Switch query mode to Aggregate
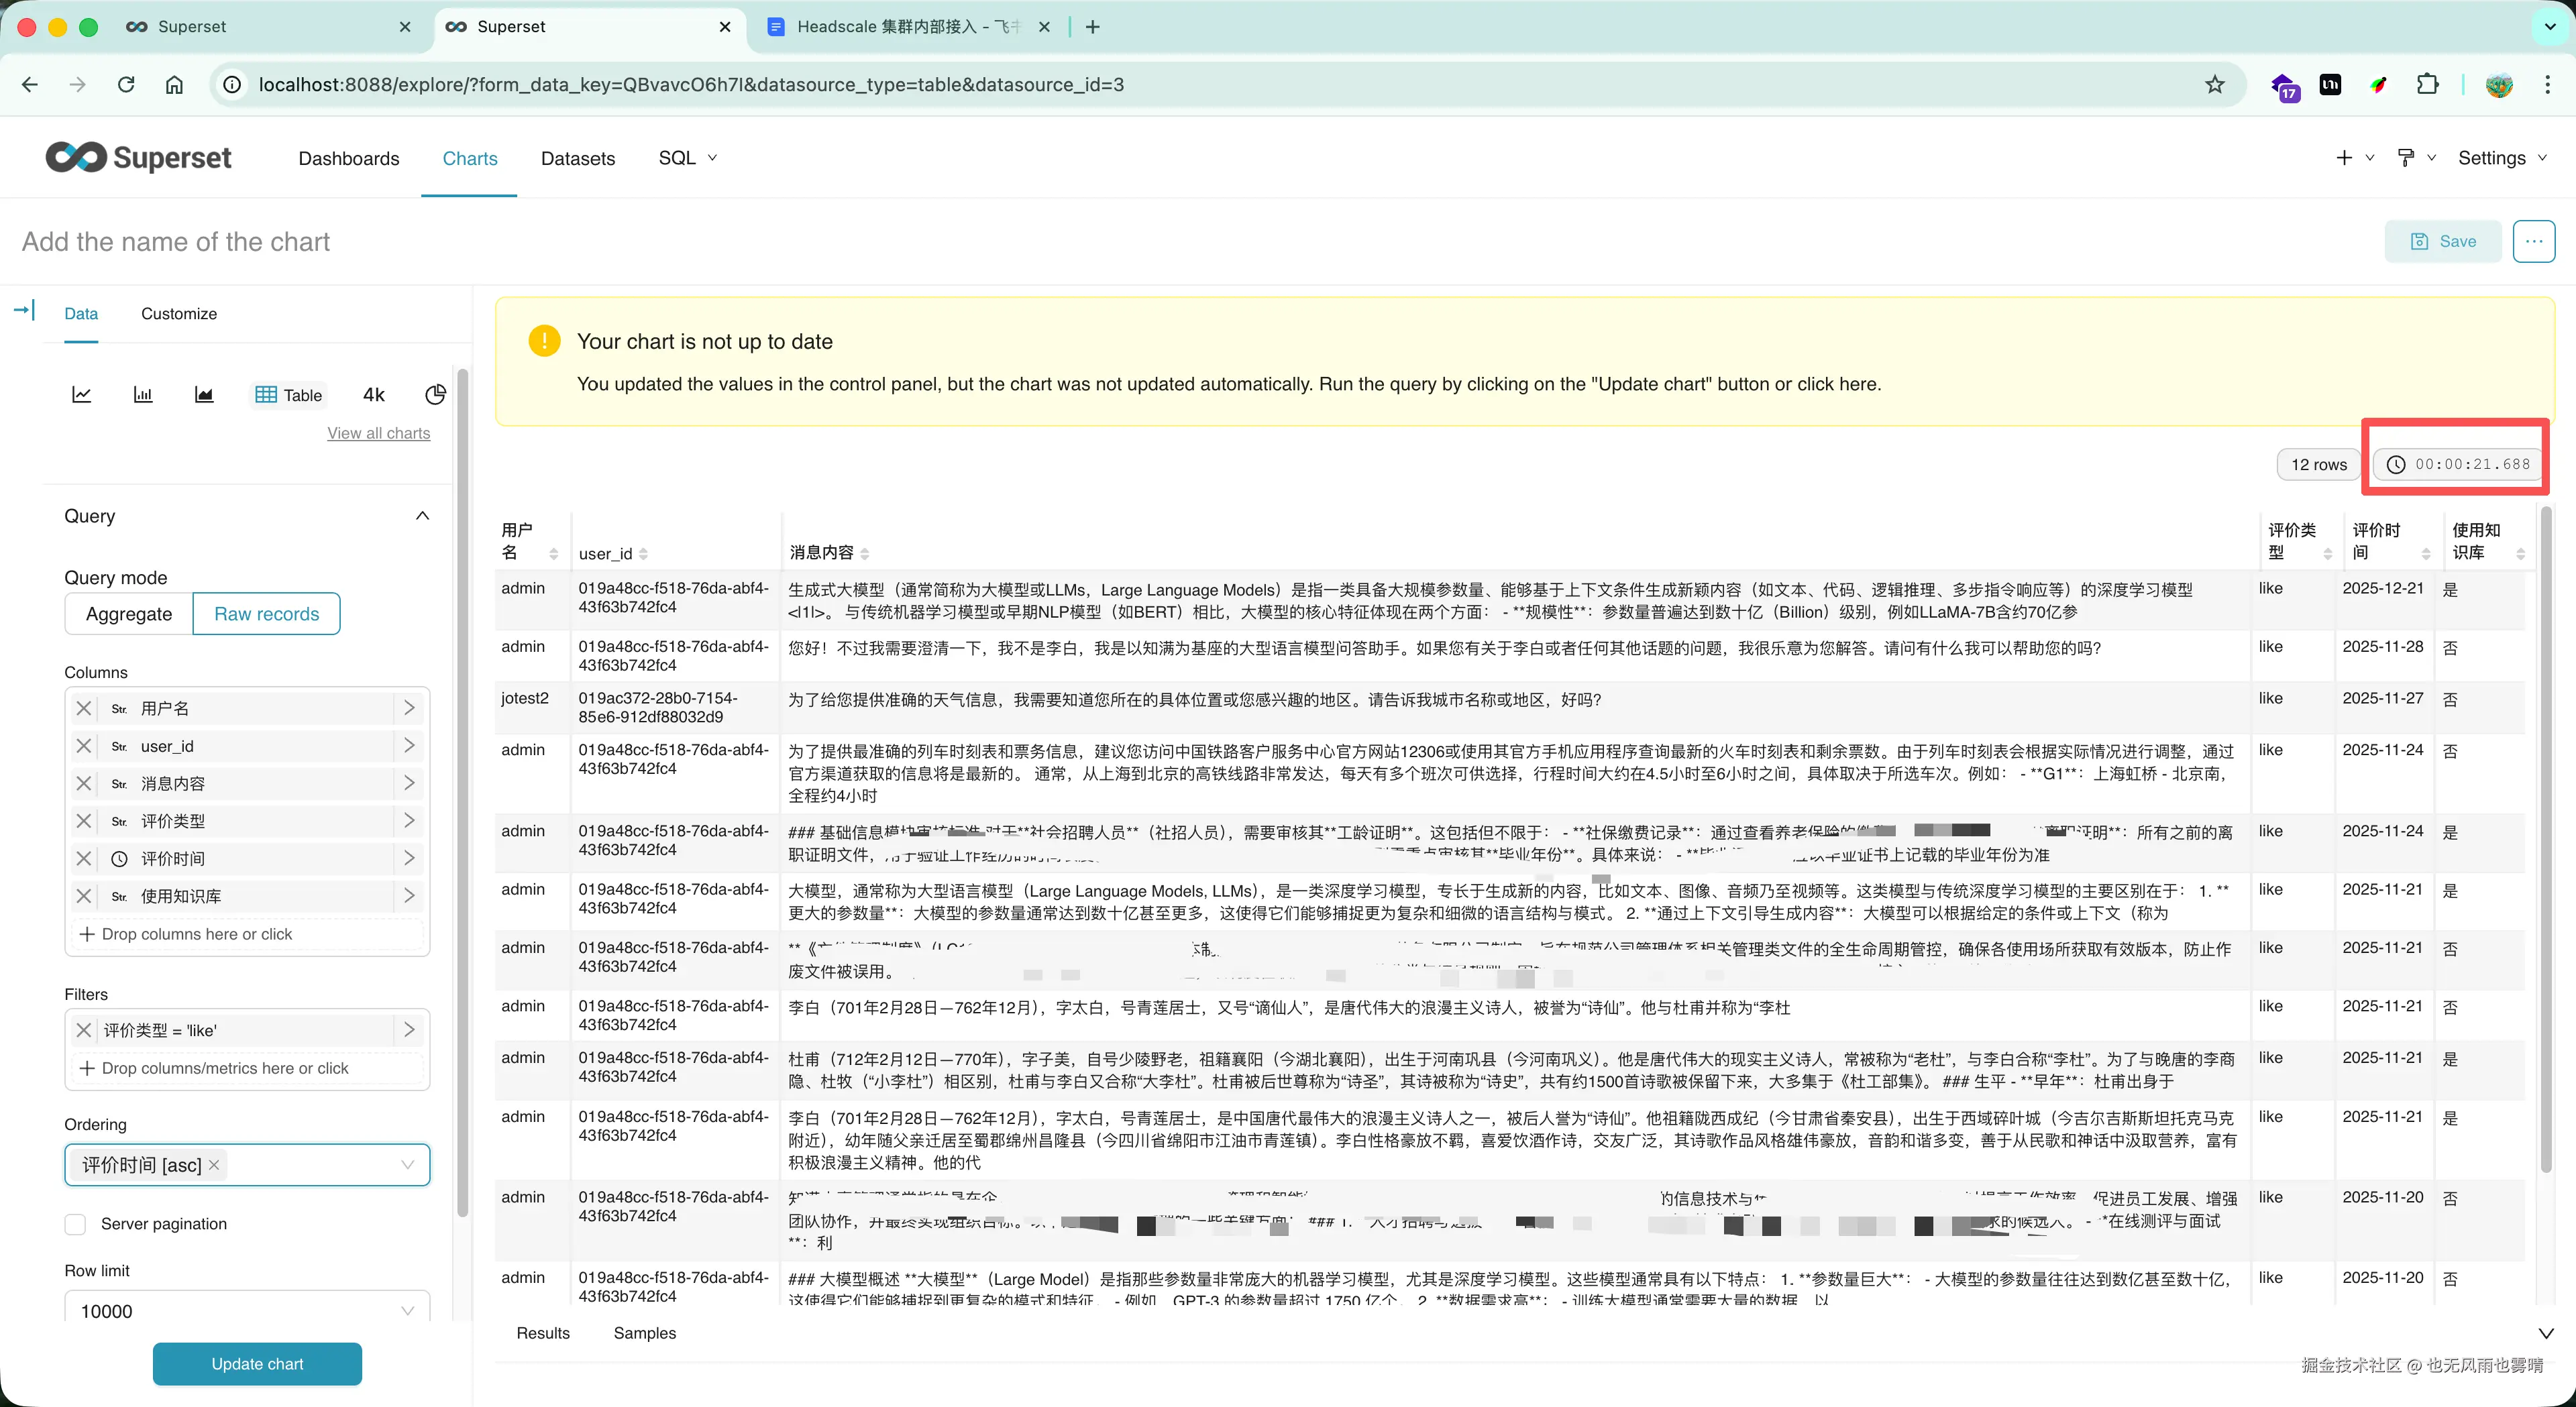This screenshot has height=1407, width=2576. (x=128, y=613)
